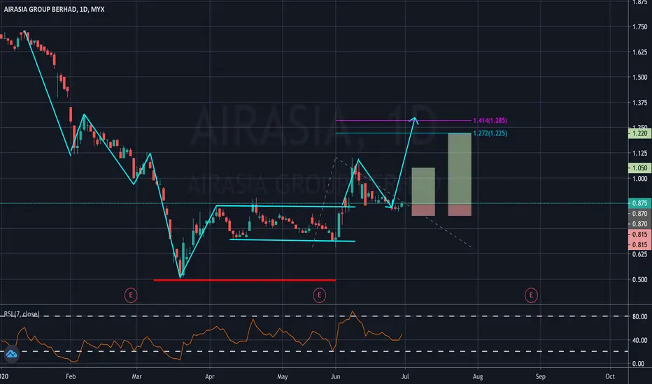652x384 pixels.
Task: Click the Sep label on the time axis
Action: coord(541,376)
